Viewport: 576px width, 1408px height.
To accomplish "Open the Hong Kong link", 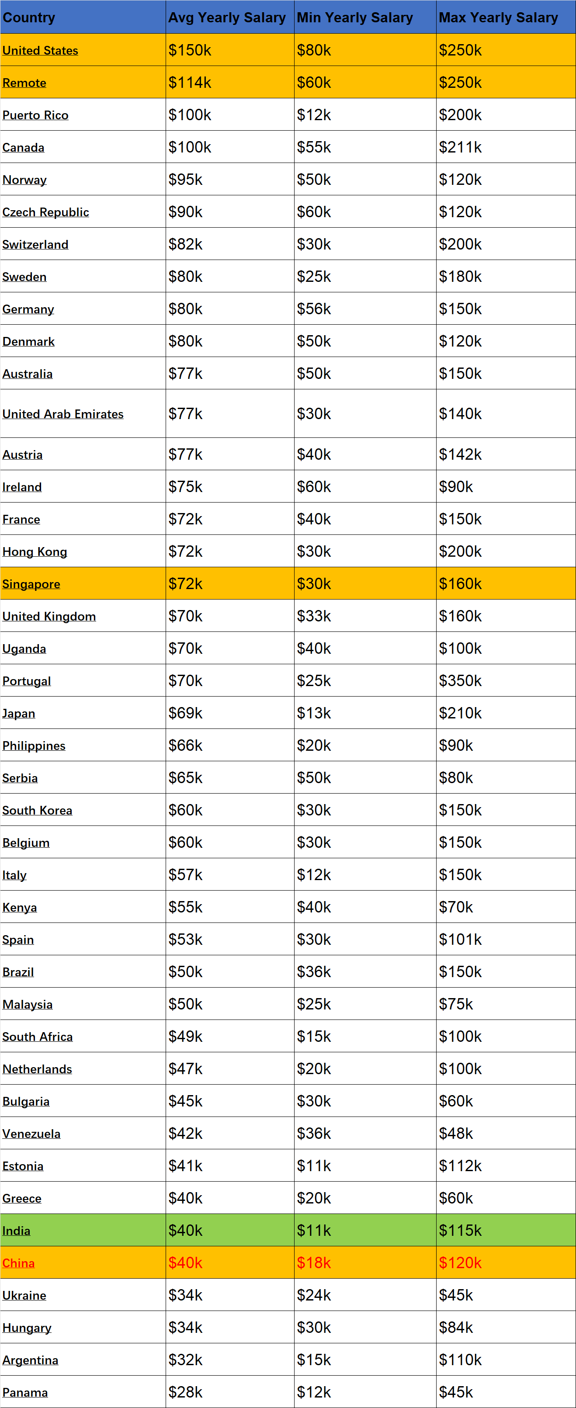I will coord(35,551).
